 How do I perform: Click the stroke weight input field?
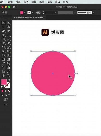49,13
